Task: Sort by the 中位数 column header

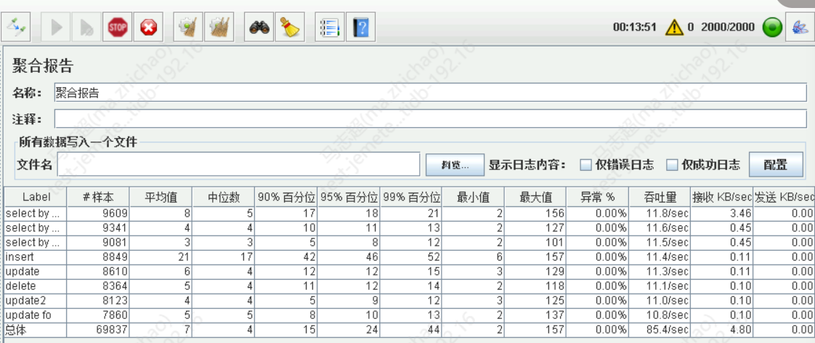Action: (224, 197)
